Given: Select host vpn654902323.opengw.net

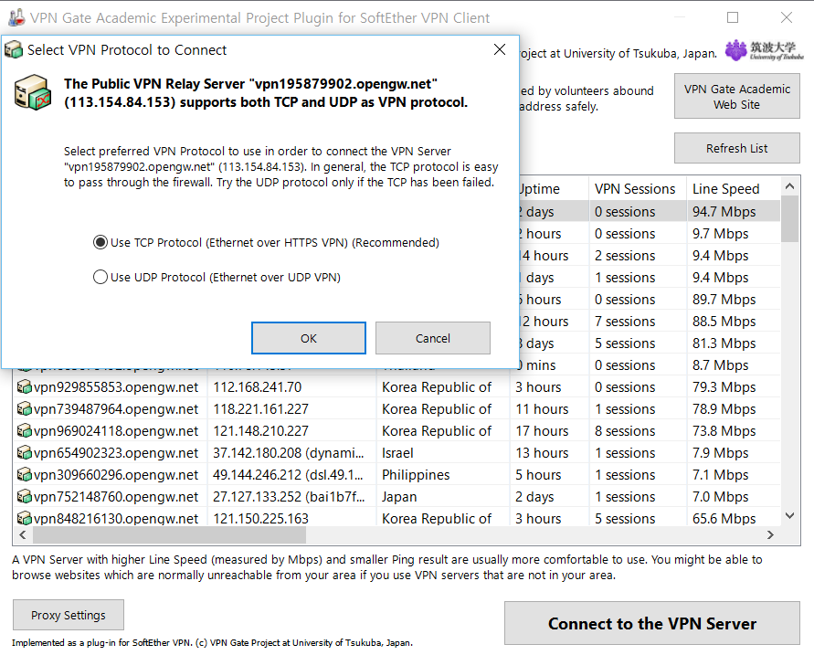Looking at the screenshot, I should point(116,453).
